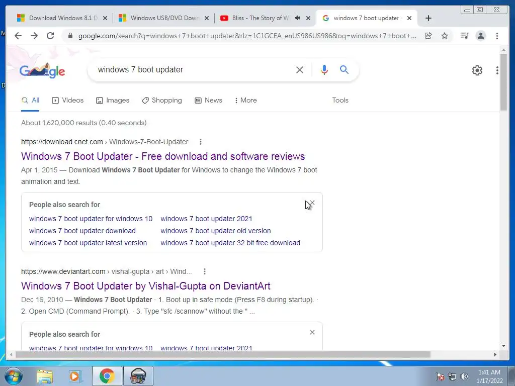Screen dimensions: 515x386
Task: Click the Chrome taskbar button
Action: [107, 376]
